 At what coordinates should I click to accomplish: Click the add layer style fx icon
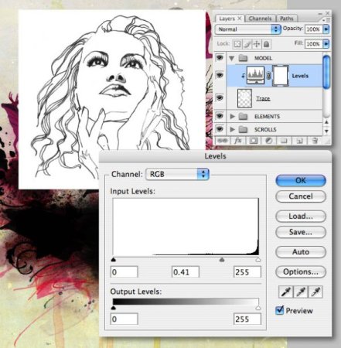(x=238, y=141)
